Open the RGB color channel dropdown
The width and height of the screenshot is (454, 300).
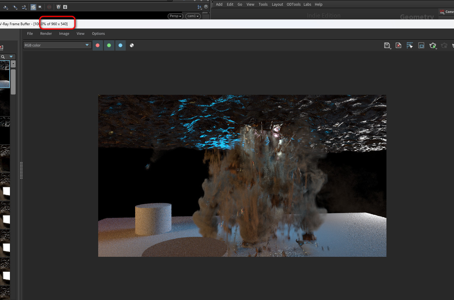point(57,45)
